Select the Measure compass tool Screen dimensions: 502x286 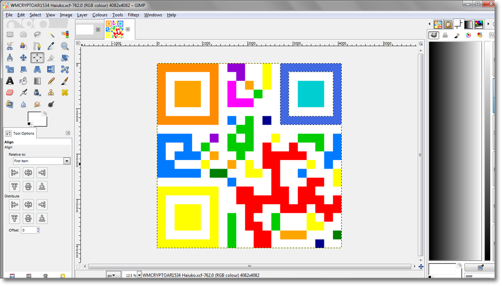point(10,58)
